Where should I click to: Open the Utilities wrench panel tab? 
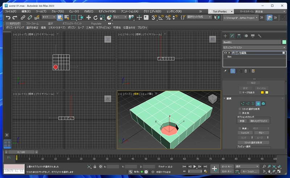(260, 36)
